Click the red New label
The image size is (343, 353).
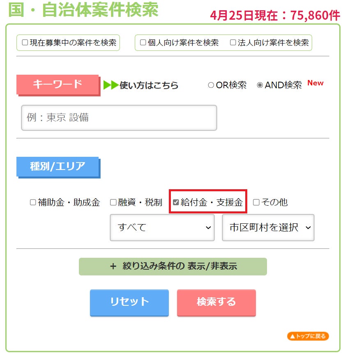click(x=315, y=83)
